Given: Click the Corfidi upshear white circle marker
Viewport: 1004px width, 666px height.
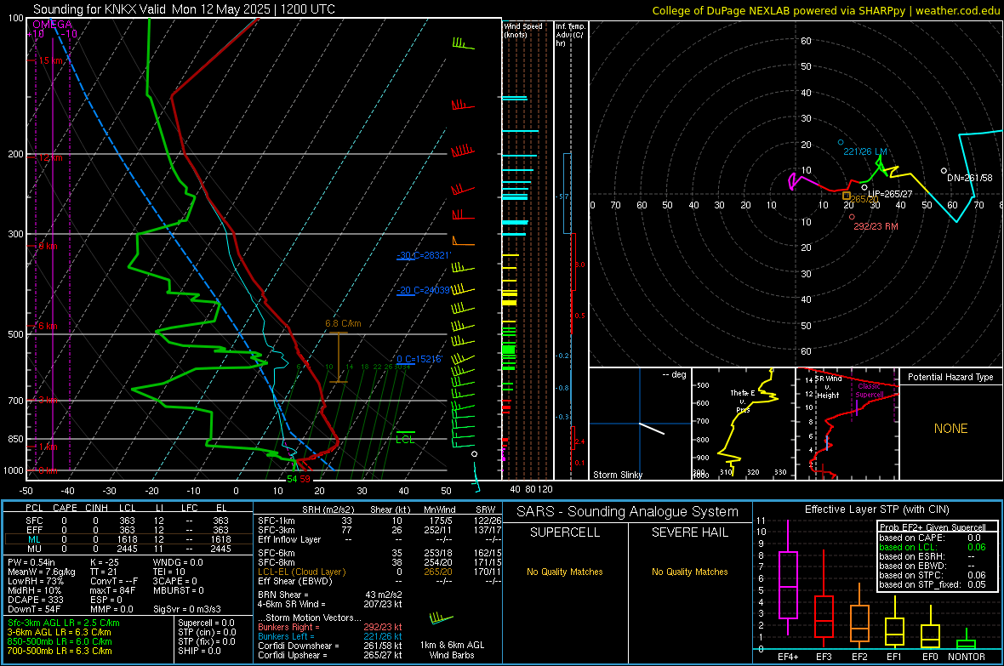Looking at the screenshot, I should click(x=864, y=188).
